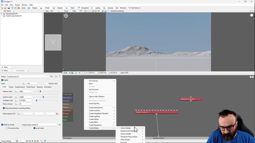
Task: Reset the 3D preview render
Action: 75,11
